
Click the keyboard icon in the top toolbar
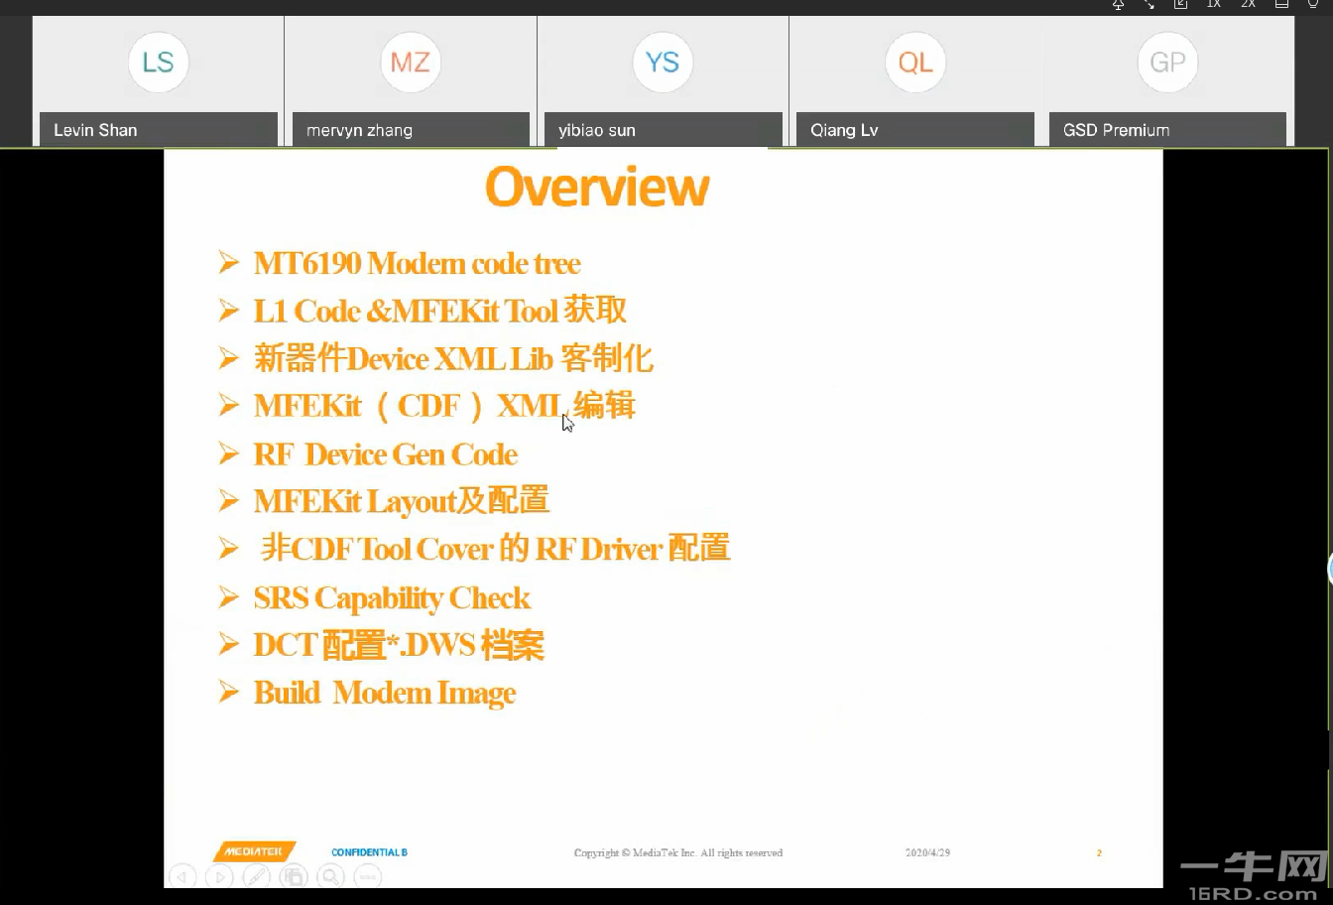[1279, 4]
